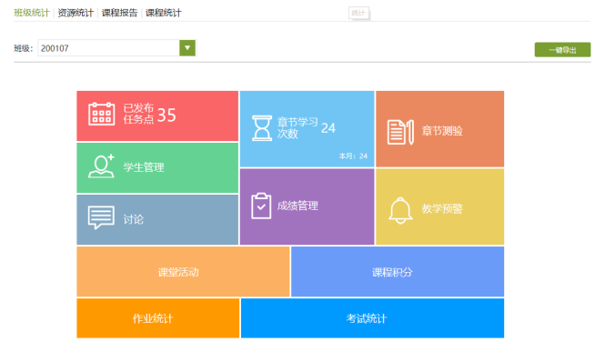Click the 本月: 24 text on the blue tile
This screenshot has height=362, width=605.
pyautogui.click(x=353, y=156)
